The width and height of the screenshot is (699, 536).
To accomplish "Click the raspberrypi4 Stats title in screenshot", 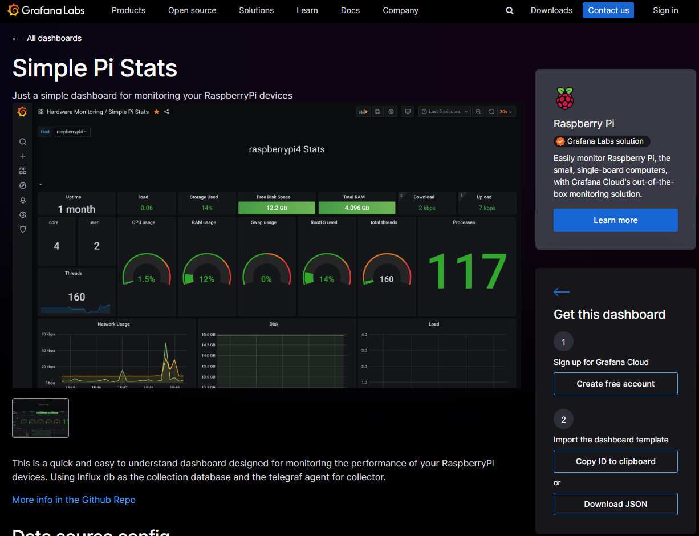I will (x=287, y=149).
